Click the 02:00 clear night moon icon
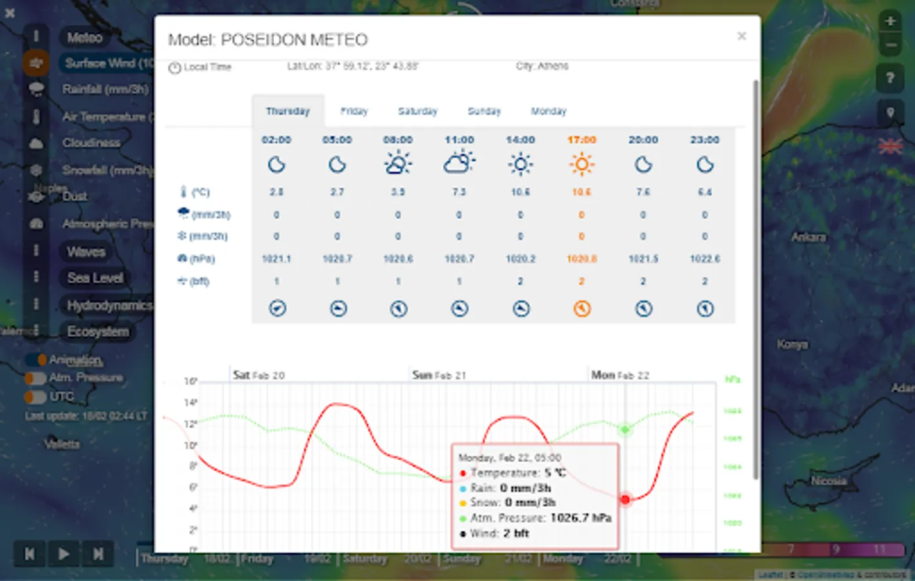 (x=277, y=165)
